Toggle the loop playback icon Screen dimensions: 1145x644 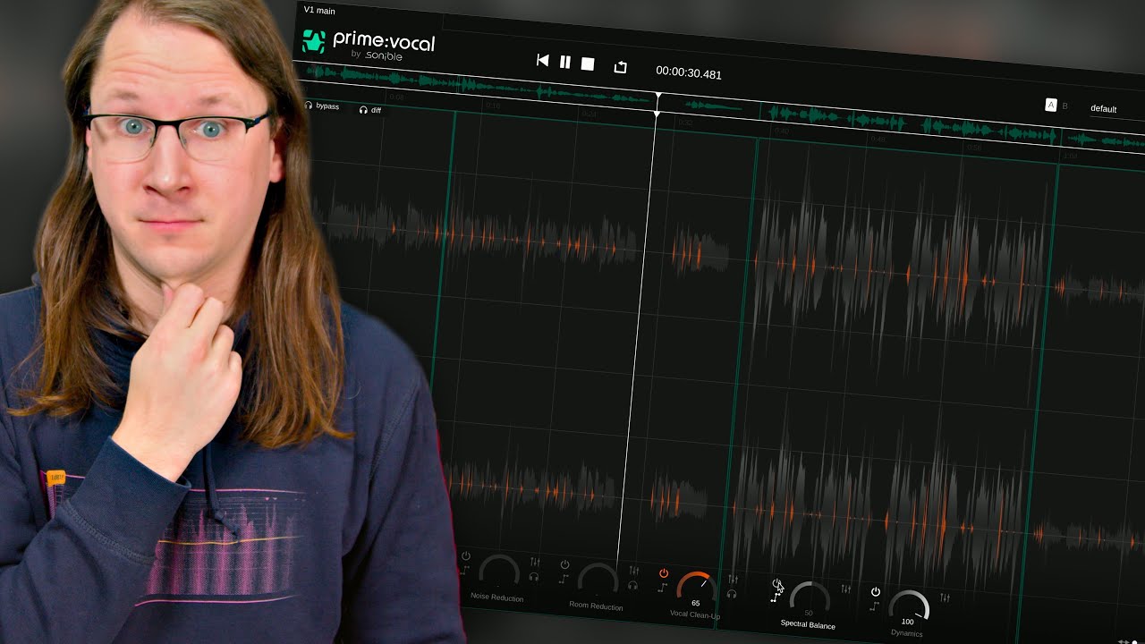(620, 66)
